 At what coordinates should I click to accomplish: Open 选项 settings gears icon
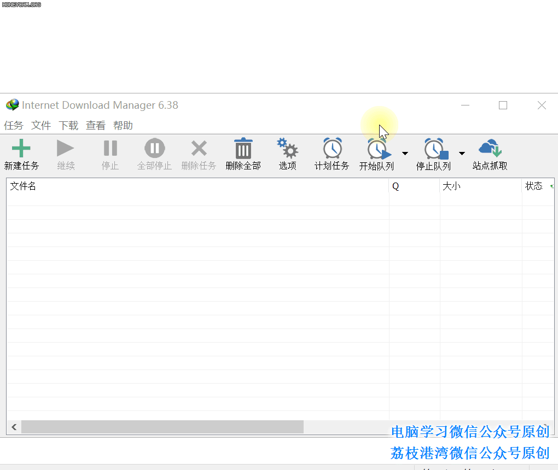pyautogui.click(x=287, y=149)
